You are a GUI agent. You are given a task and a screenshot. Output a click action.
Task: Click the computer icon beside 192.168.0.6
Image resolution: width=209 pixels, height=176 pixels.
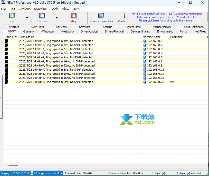point(145,62)
